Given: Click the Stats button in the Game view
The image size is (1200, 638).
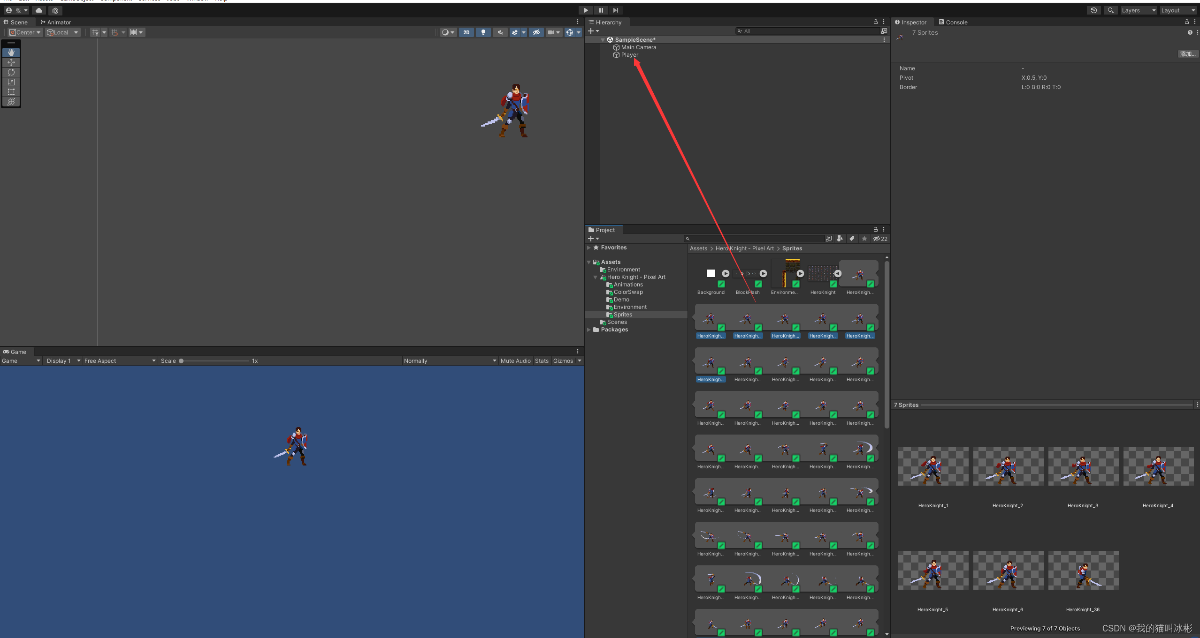Looking at the screenshot, I should point(541,361).
